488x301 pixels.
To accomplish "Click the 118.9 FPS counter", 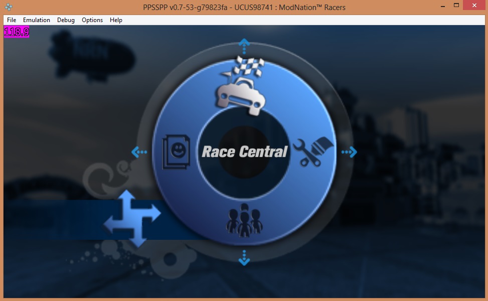I will click(x=17, y=32).
